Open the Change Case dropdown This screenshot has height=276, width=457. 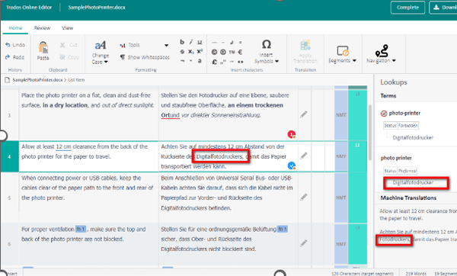(x=101, y=52)
